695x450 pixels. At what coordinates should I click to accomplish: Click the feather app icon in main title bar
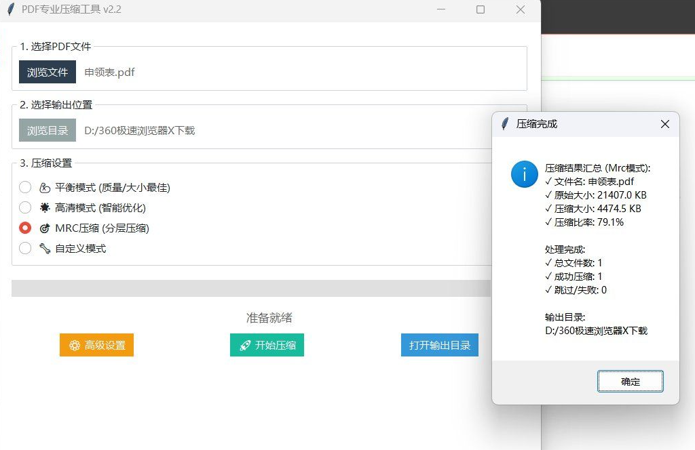coord(11,9)
